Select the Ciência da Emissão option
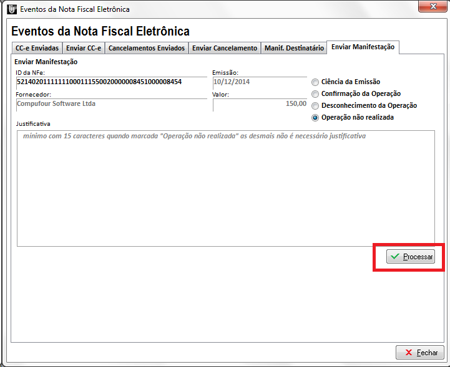 pyautogui.click(x=315, y=82)
